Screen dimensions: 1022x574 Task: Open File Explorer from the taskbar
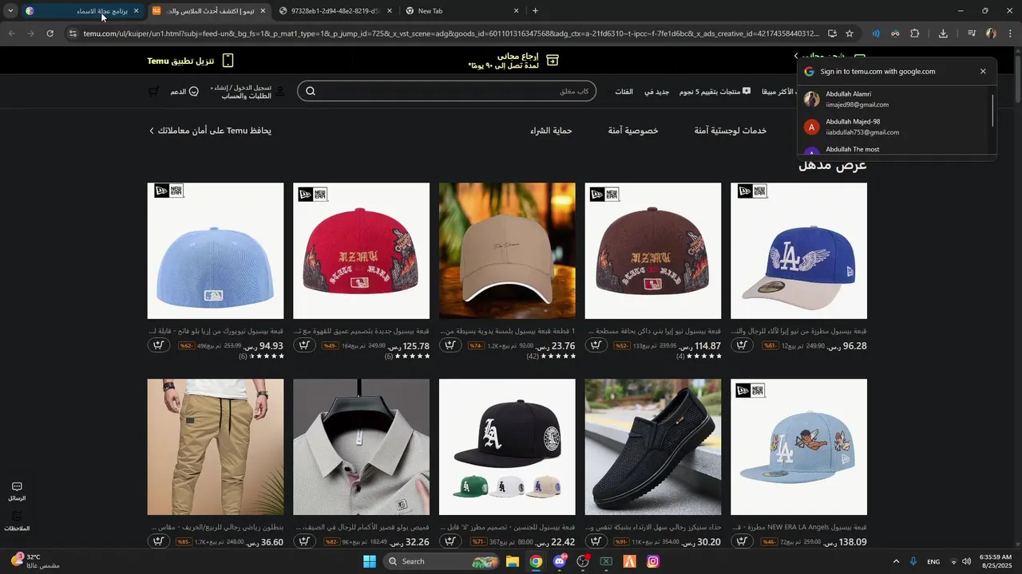(513, 561)
